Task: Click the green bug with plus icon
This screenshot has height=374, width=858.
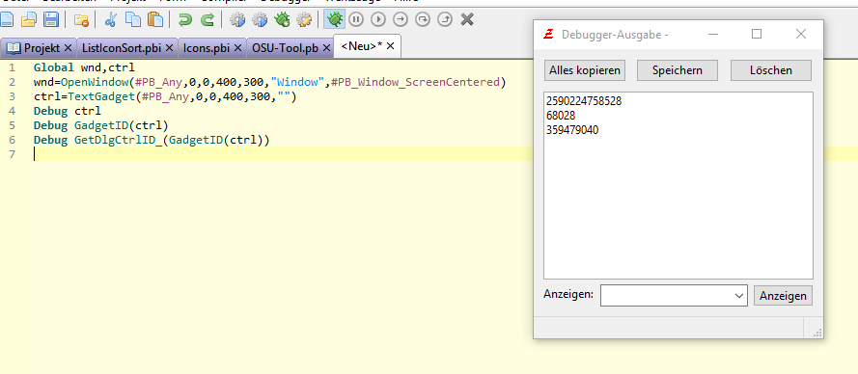Action: 282,20
